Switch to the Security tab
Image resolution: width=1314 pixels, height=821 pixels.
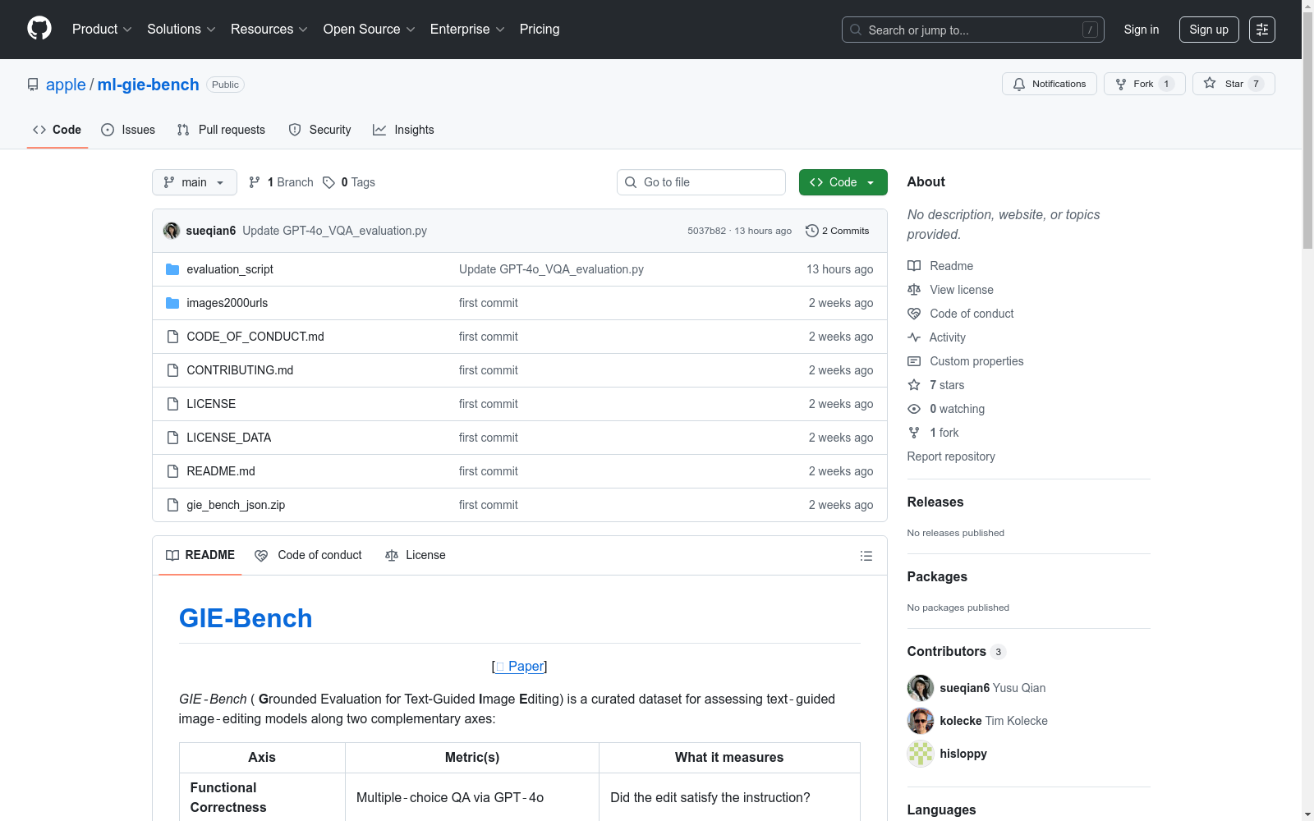point(320,130)
